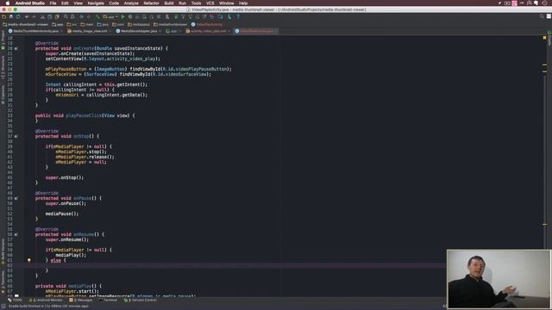Open Build Variants side tool window
Image resolution: width=552 pixels, height=310 pixels.
click(3, 251)
